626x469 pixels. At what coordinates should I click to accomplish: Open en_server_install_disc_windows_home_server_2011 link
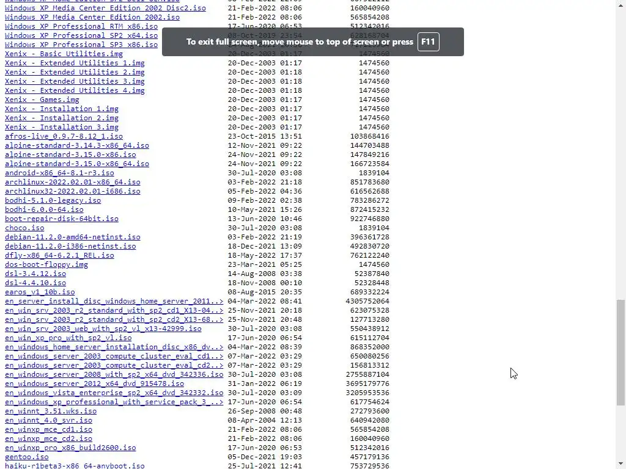tap(114, 302)
